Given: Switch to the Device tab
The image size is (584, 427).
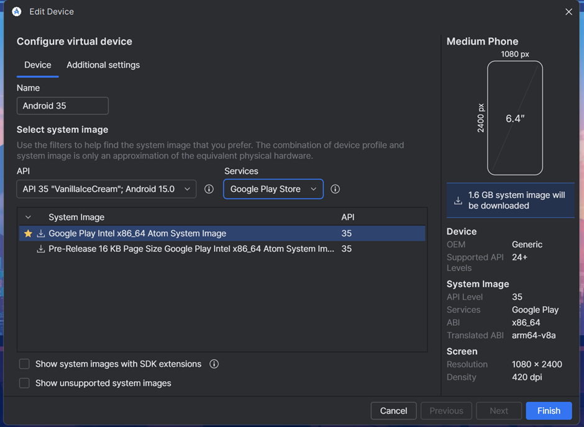Looking at the screenshot, I should coord(38,65).
